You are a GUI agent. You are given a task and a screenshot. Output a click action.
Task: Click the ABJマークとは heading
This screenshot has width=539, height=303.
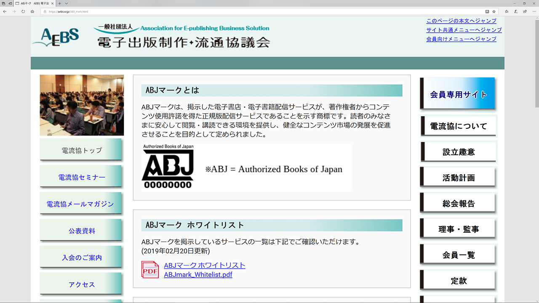point(272,90)
